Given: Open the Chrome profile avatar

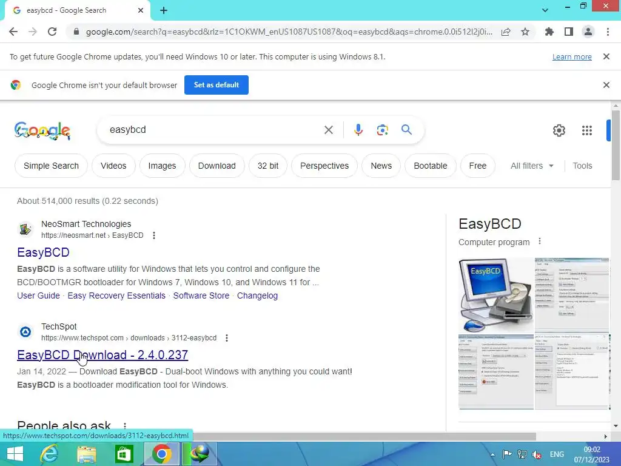Looking at the screenshot, I should point(588,32).
